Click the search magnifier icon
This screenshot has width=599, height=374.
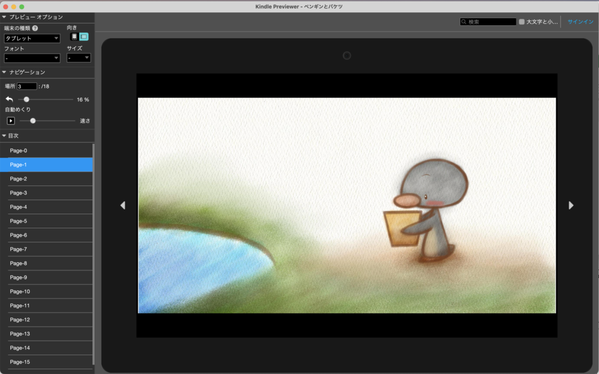464,22
